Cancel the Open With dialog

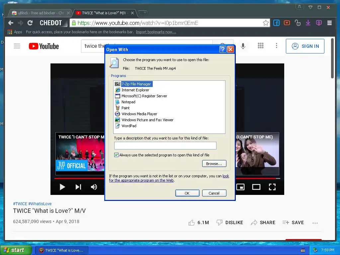(x=214, y=193)
